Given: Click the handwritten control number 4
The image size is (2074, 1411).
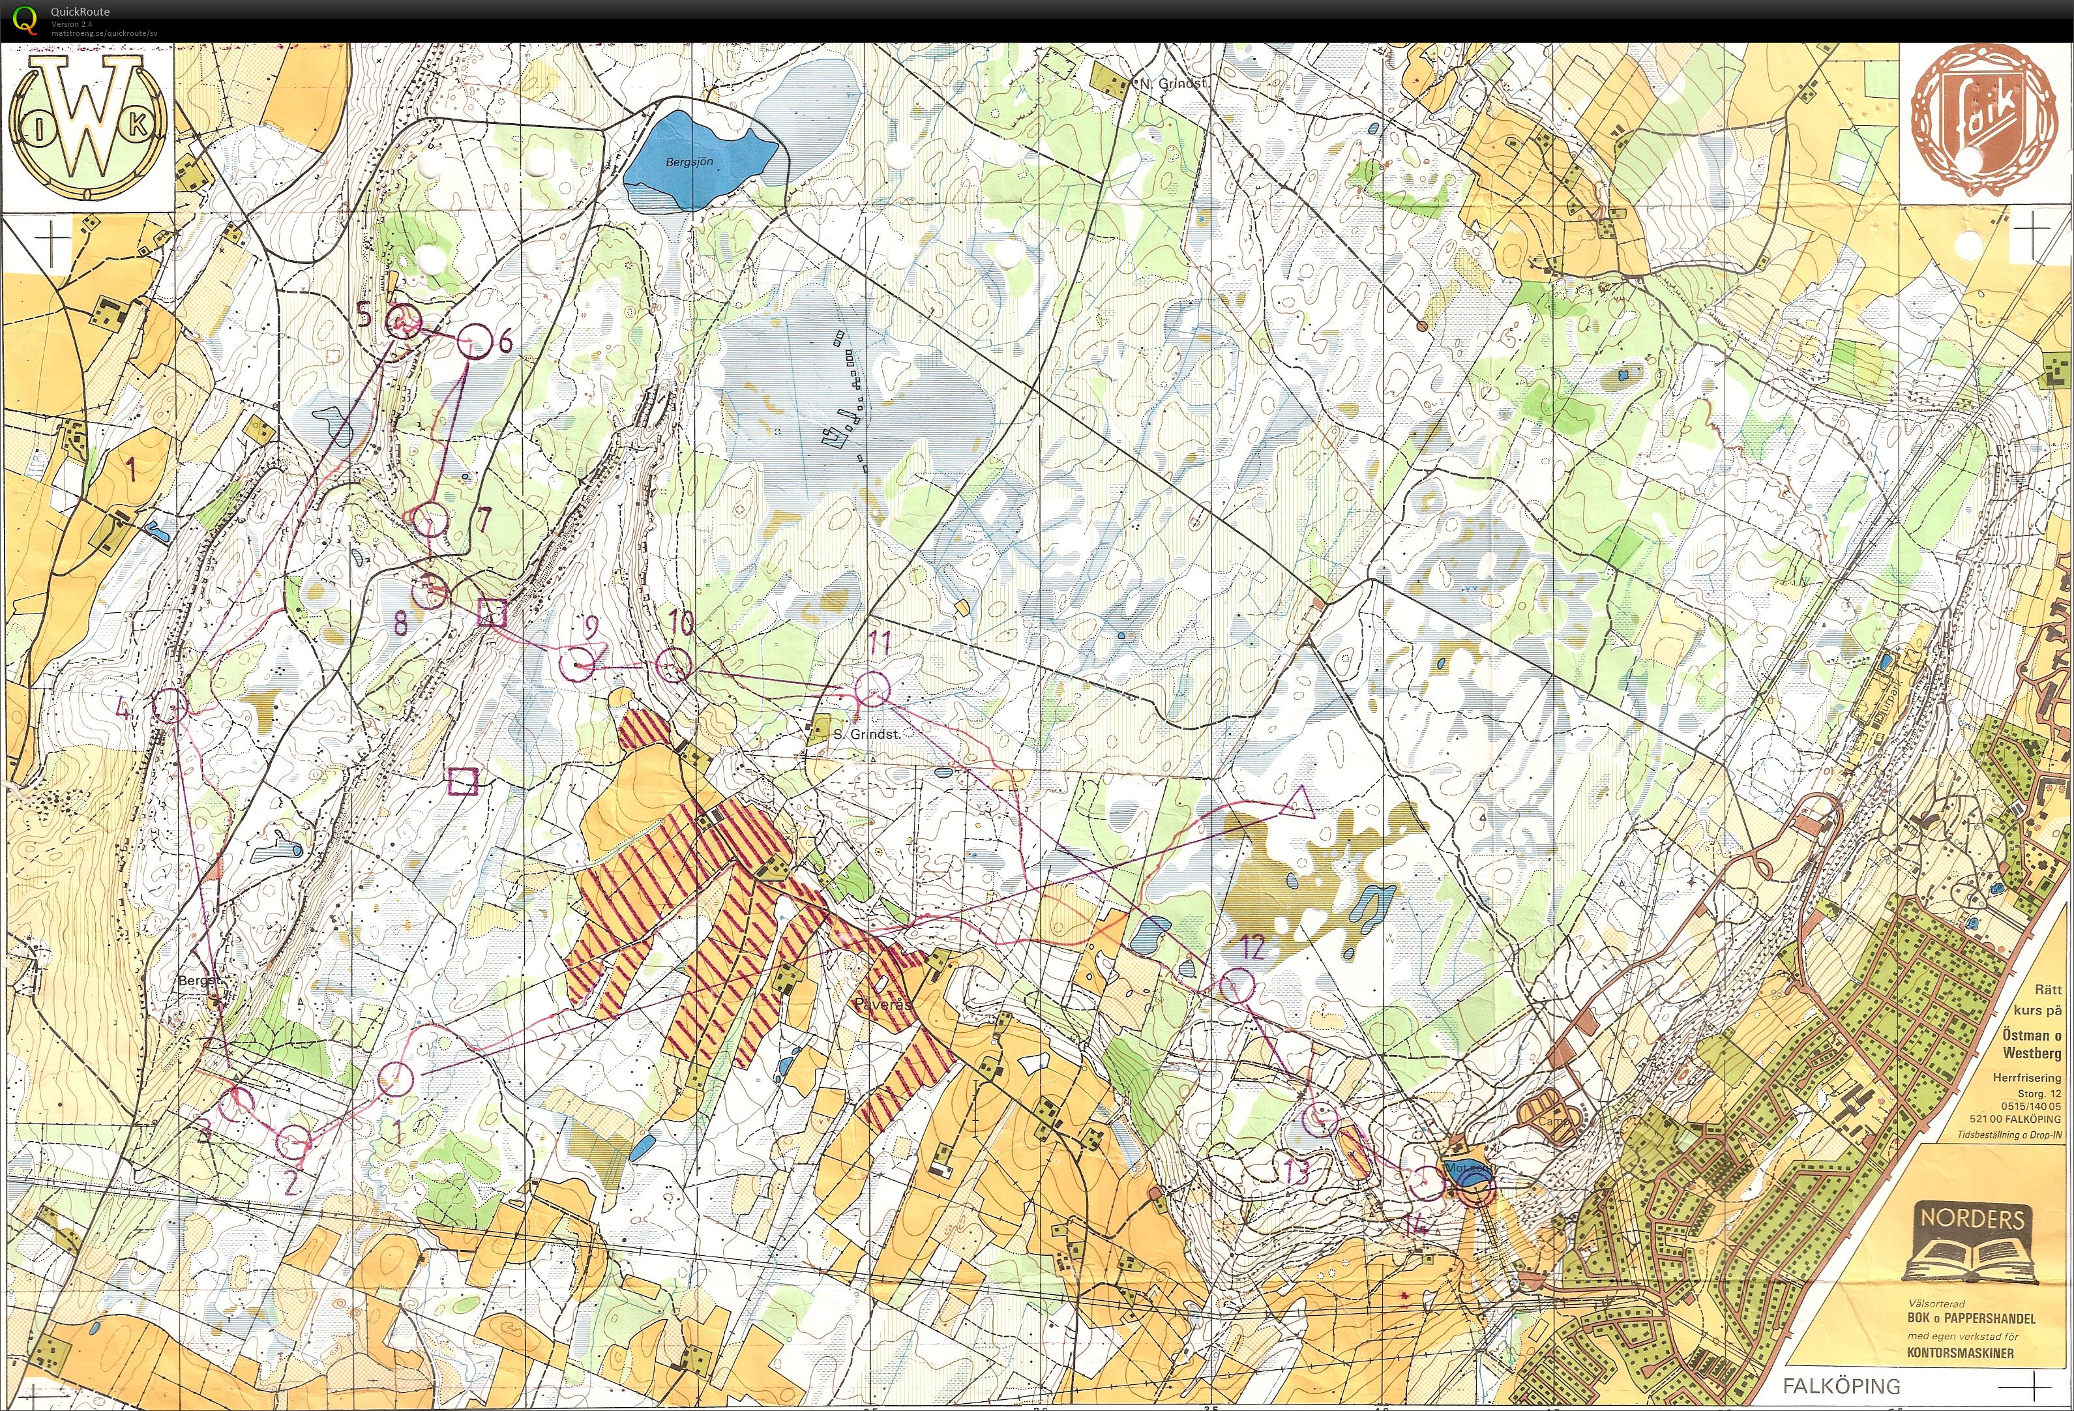Looking at the screenshot, I should tap(124, 707).
